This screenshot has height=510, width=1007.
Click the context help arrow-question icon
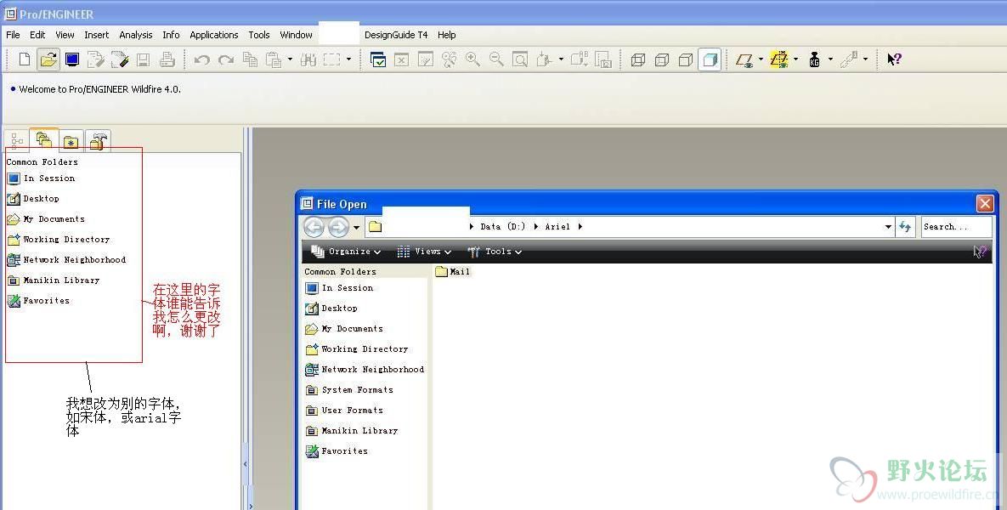(894, 59)
